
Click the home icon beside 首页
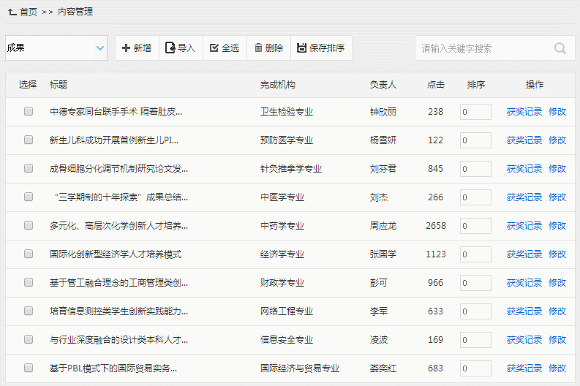coord(12,12)
